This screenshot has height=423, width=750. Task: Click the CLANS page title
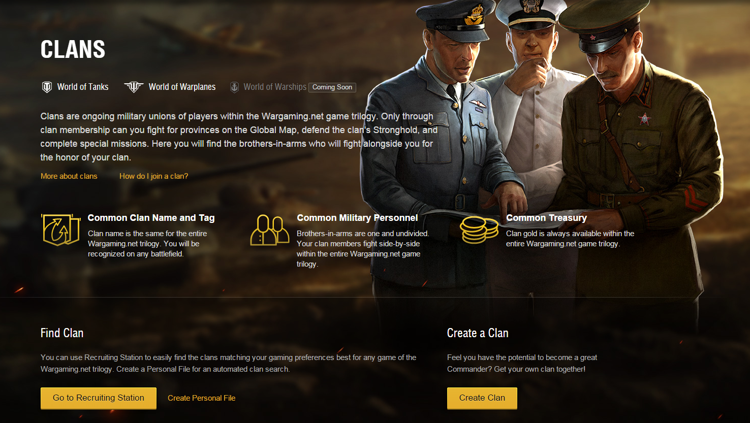click(73, 50)
